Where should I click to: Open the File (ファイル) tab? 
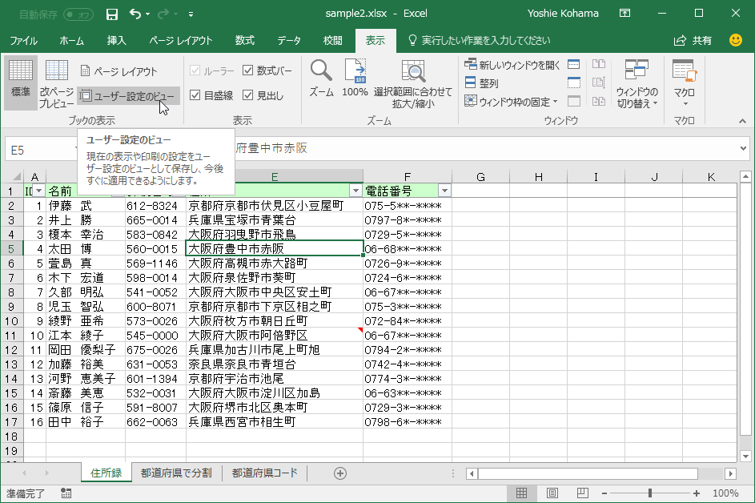(x=23, y=41)
